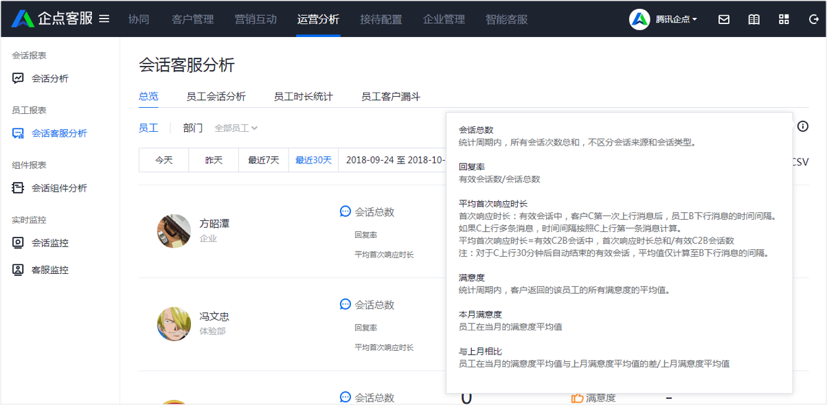Open the 运营分析 menu item

click(x=318, y=19)
